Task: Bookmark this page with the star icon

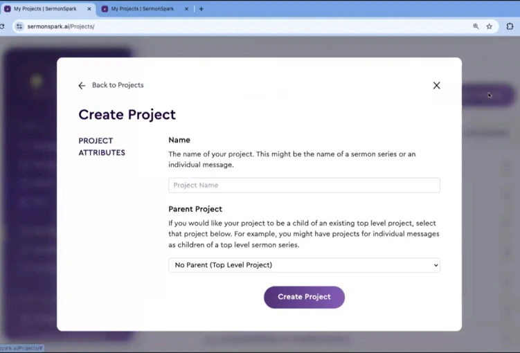Action: pos(489,26)
